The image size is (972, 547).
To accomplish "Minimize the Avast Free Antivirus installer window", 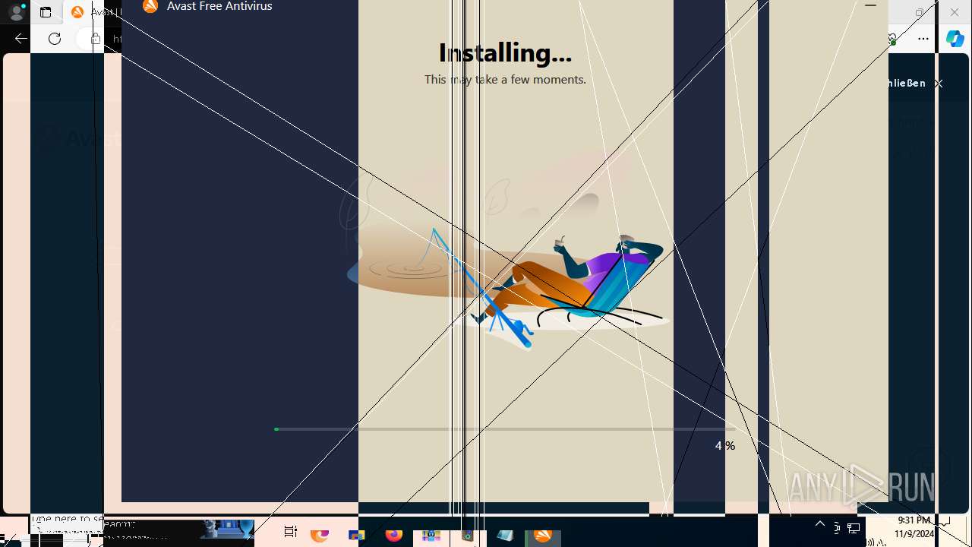I will click(870, 5).
